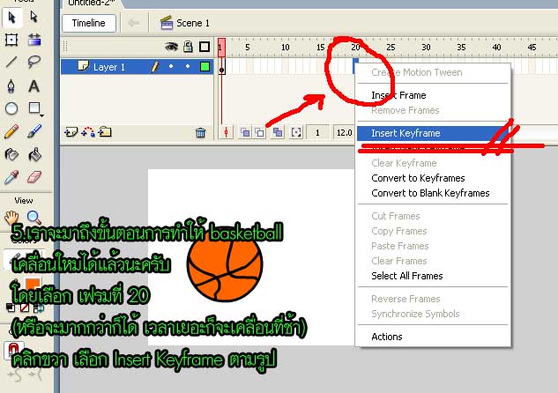Select the Layer 1 row
The image size is (558, 393).
pyautogui.click(x=137, y=66)
